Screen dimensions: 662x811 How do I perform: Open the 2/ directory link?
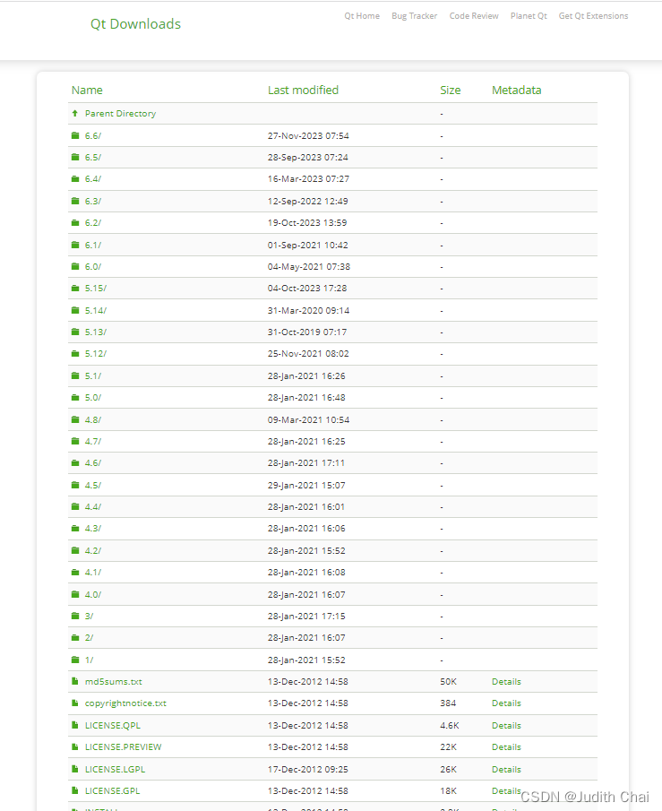(x=90, y=638)
